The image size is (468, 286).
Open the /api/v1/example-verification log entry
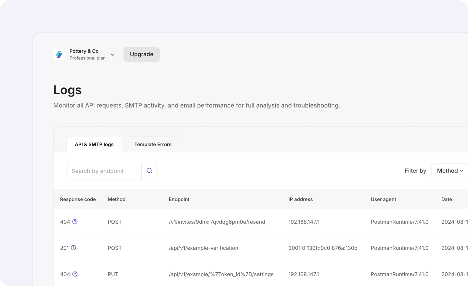tap(203, 248)
